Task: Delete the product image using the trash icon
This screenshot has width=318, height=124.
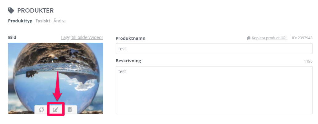Action: 70,110
